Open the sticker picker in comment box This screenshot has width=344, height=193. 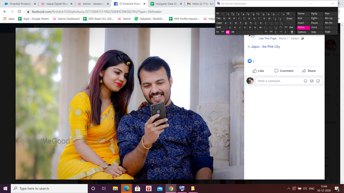pyautogui.click(x=318, y=81)
